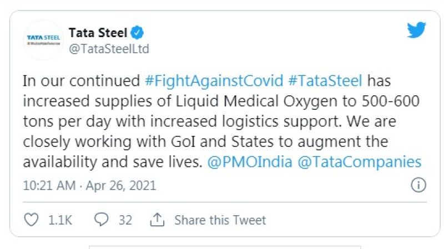This screenshot has width=444, height=249.
Task: Click the share upload arrow icon
Action: click(158, 220)
